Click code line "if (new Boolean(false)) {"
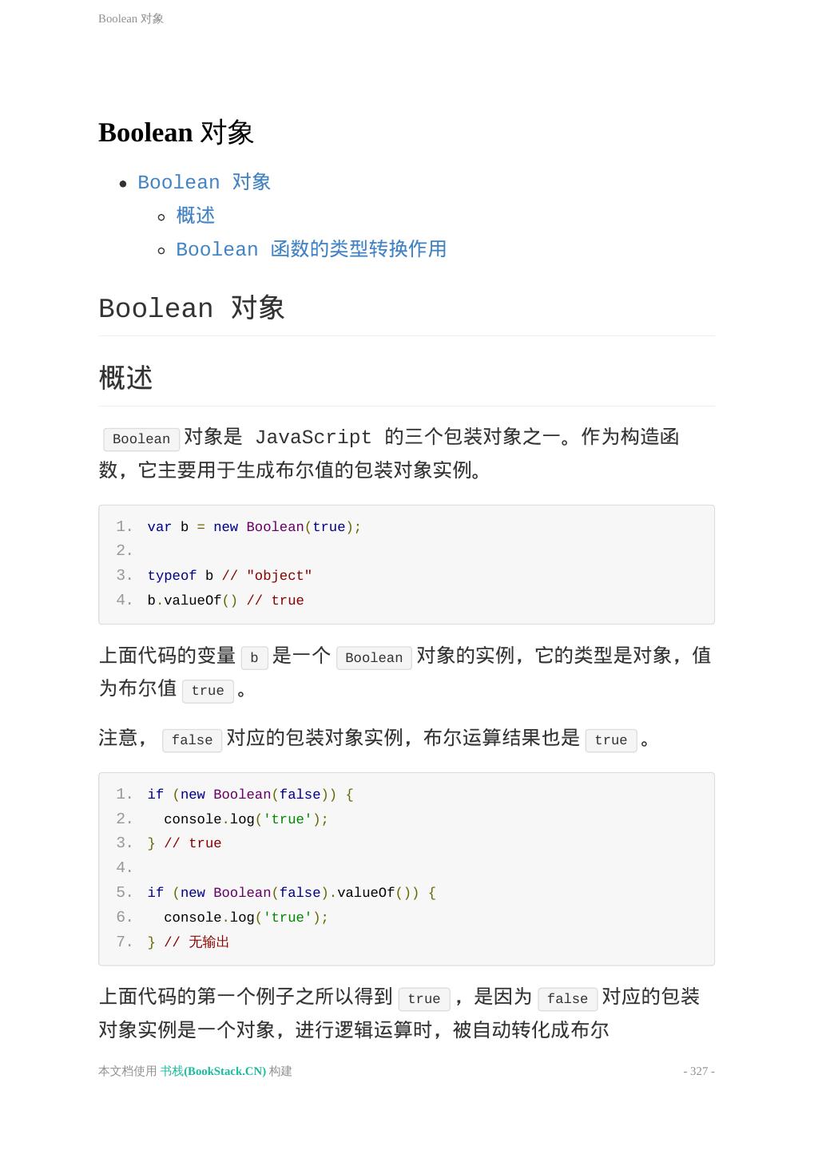The height and width of the screenshot is (1150, 814). pyautogui.click(x=250, y=795)
